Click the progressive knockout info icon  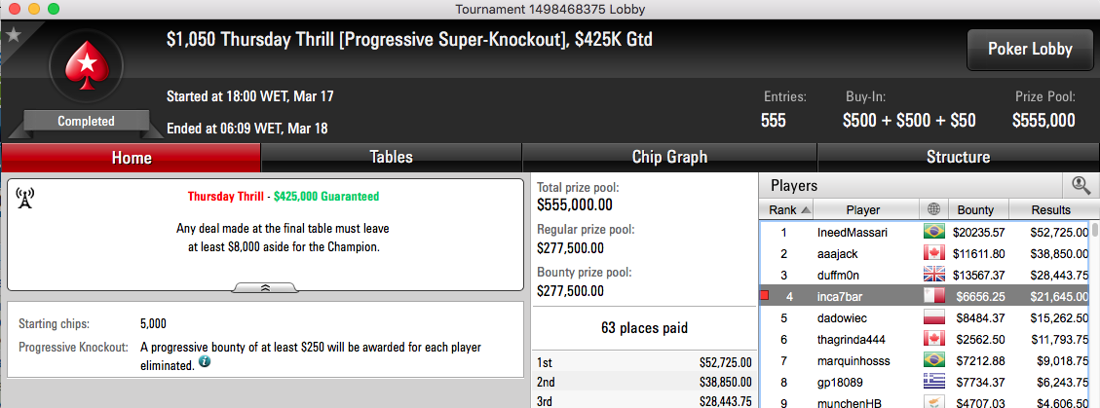pyautogui.click(x=205, y=362)
